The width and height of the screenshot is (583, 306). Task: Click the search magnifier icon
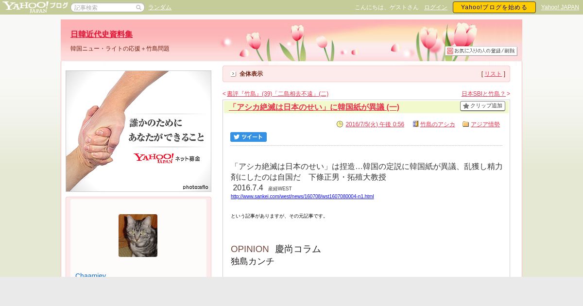point(138,7)
